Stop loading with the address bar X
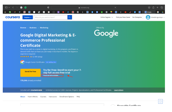This screenshot has height=112, width=172. (x=115, y=8)
